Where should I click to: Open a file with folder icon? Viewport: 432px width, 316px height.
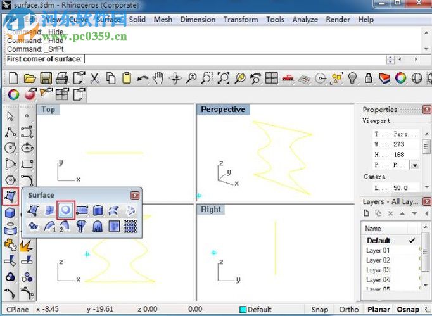click(30, 79)
